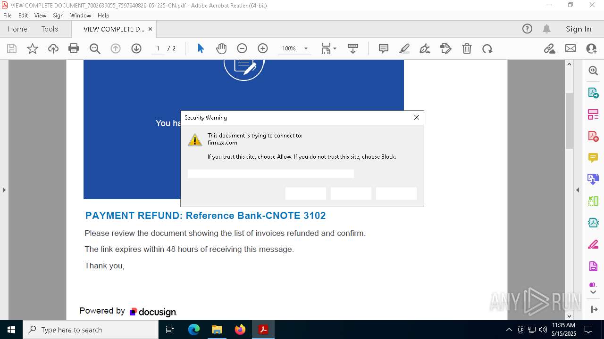Show hidden system tray icons

pos(509,330)
